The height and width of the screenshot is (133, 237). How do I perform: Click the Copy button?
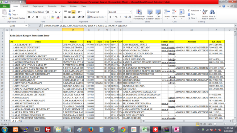pyautogui.click(x=13, y=14)
